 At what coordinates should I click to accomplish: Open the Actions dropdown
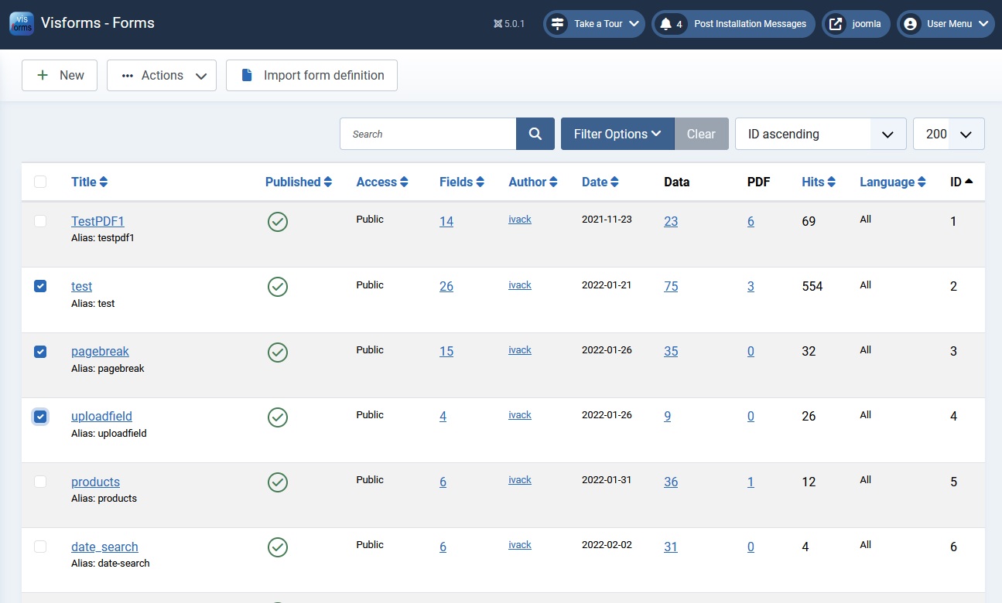click(x=161, y=75)
